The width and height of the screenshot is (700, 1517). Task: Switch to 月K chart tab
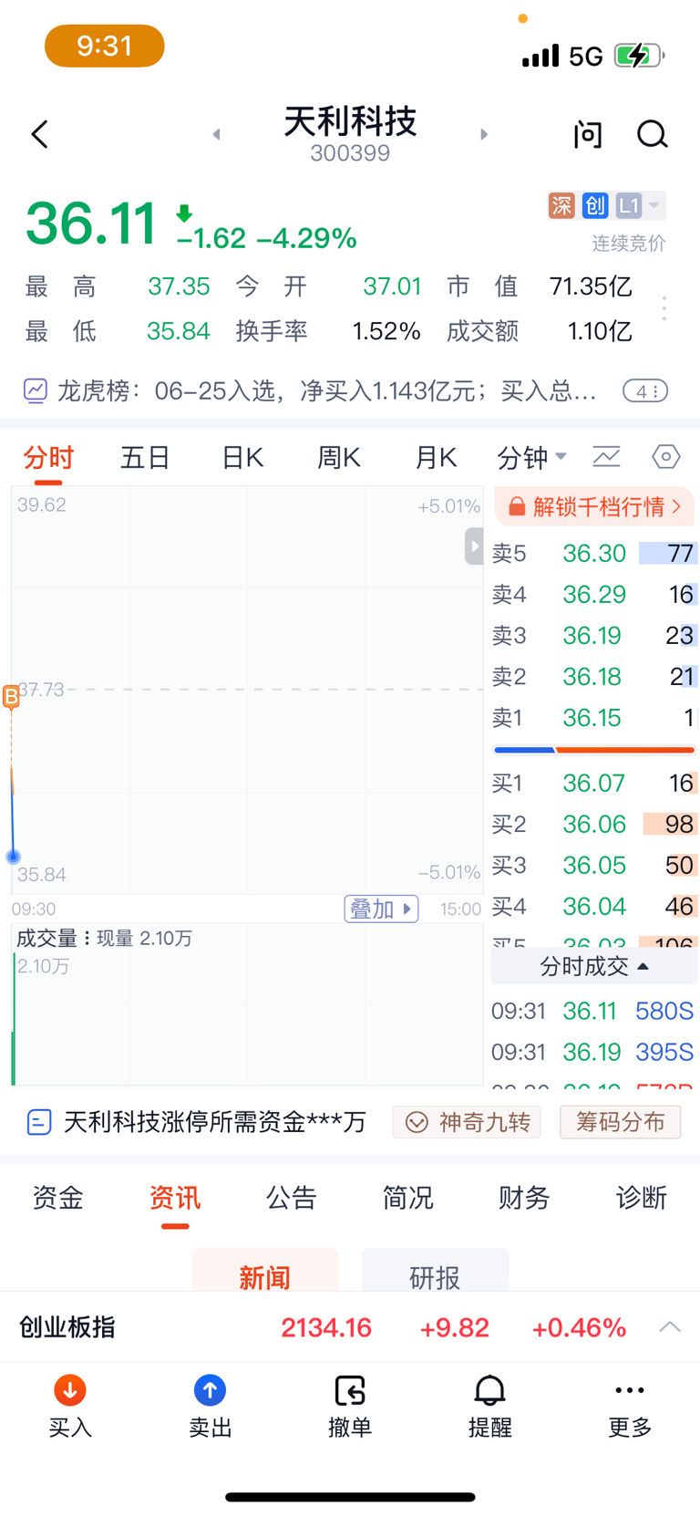[x=436, y=457]
